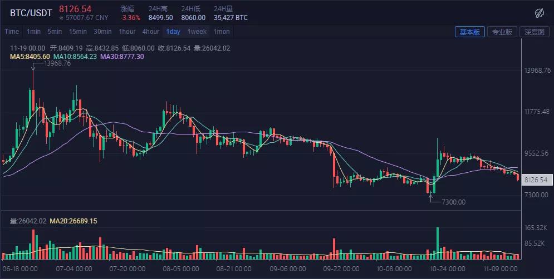Select the 15min interval

click(x=78, y=32)
